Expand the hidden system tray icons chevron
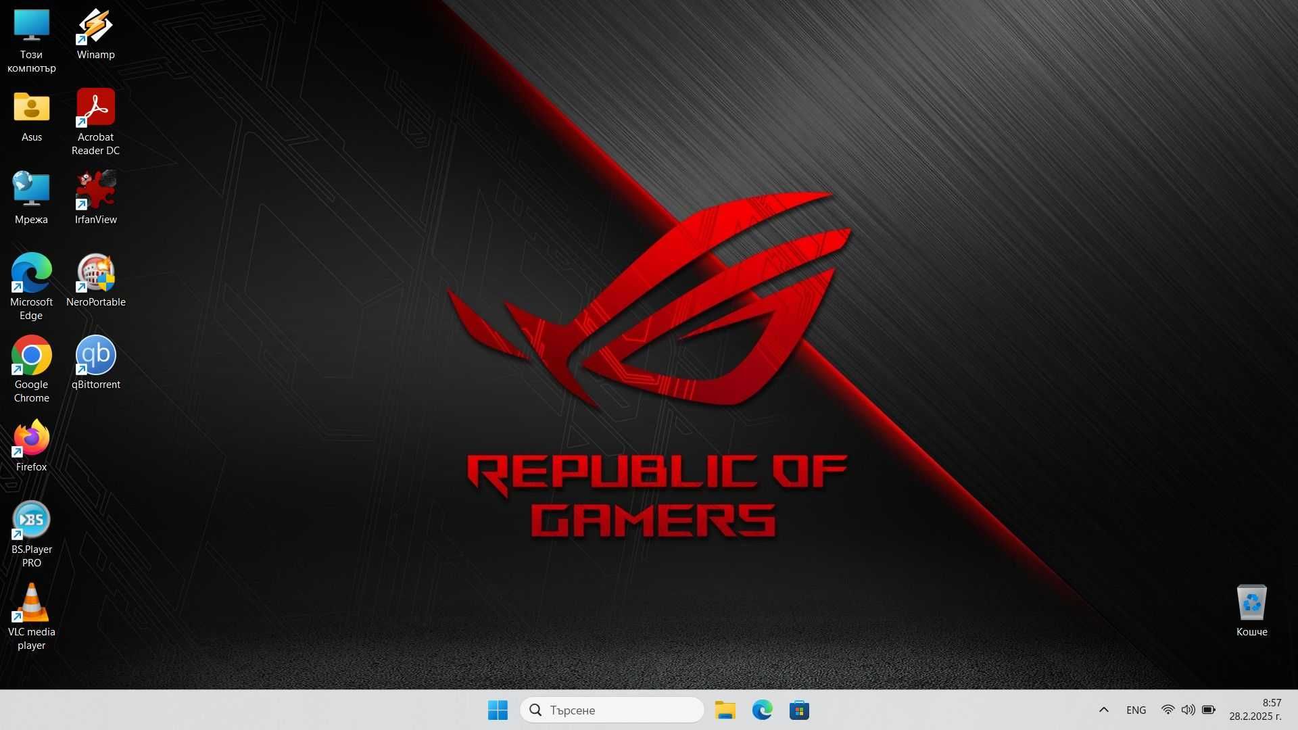This screenshot has height=730, width=1298. coord(1103,710)
